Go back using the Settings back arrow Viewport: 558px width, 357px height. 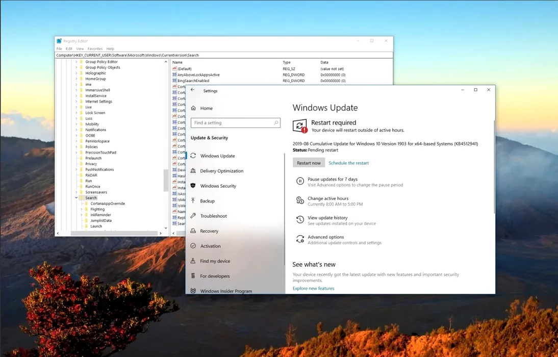(192, 90)
